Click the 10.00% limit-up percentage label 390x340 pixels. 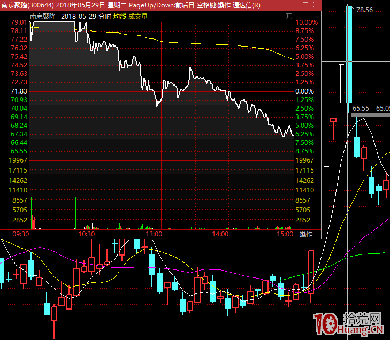click(307, 22)
